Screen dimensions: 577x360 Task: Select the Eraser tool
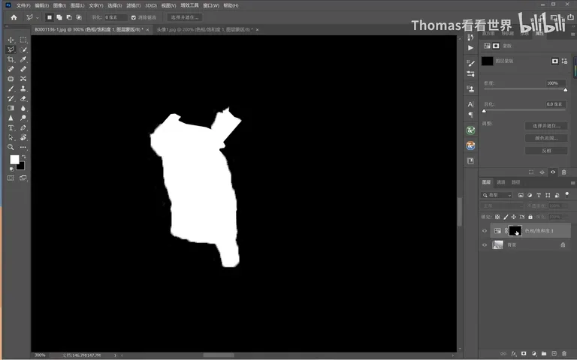pyautogui.click(x=23, y=98)
